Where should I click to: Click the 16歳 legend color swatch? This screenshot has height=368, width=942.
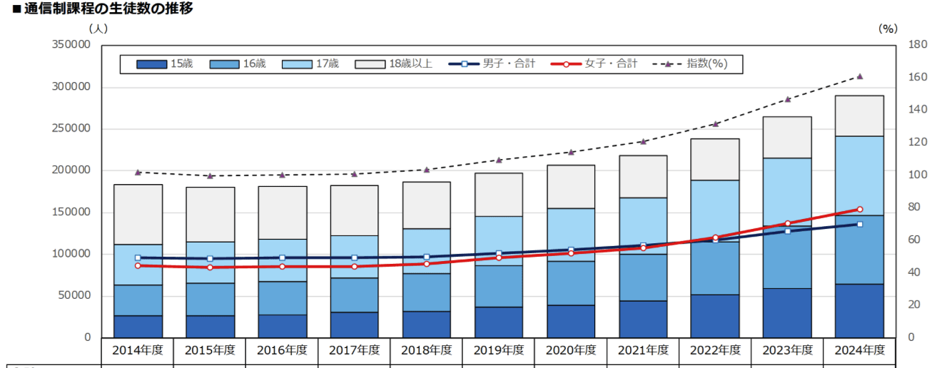point(224,64)
